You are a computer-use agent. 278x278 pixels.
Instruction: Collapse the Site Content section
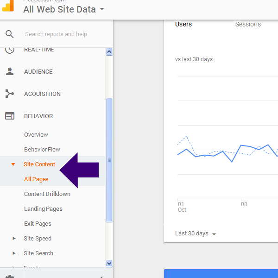(x=13, y=164)
